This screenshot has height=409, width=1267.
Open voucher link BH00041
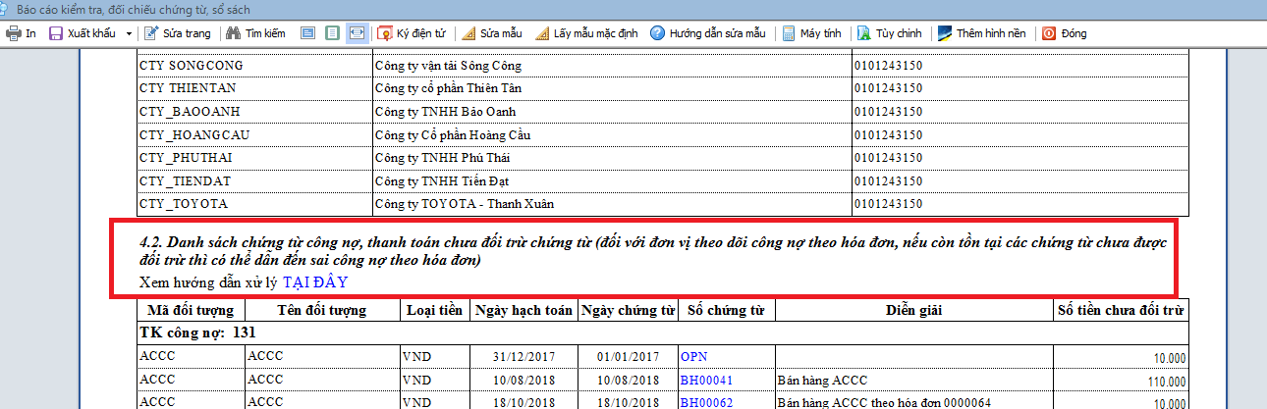tap(706, 381)
